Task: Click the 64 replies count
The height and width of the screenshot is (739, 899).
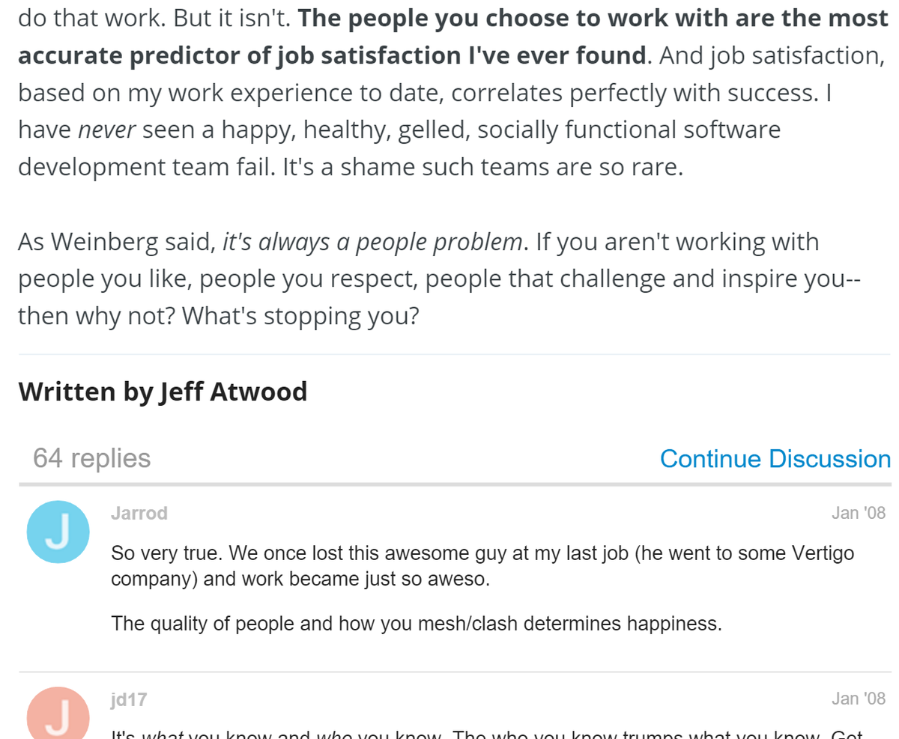Action: [x=91, y=457]
